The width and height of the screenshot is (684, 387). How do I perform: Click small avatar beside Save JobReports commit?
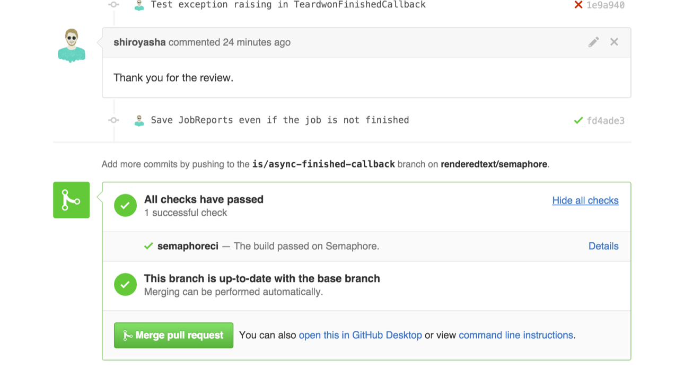coord(139,120)
